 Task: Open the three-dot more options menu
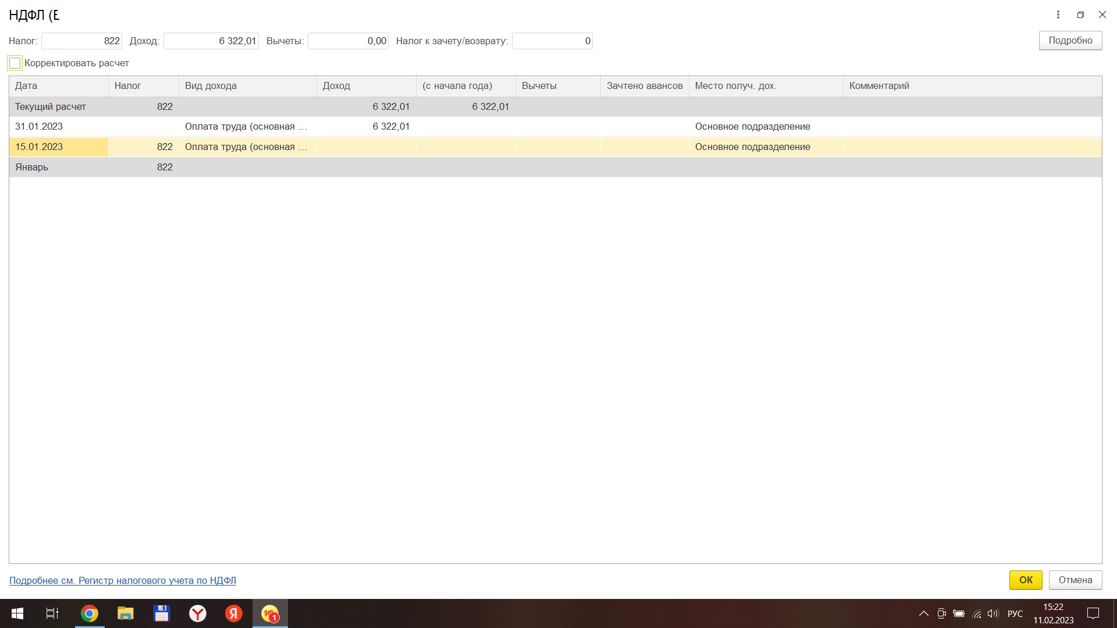[x=1058, y=15]
